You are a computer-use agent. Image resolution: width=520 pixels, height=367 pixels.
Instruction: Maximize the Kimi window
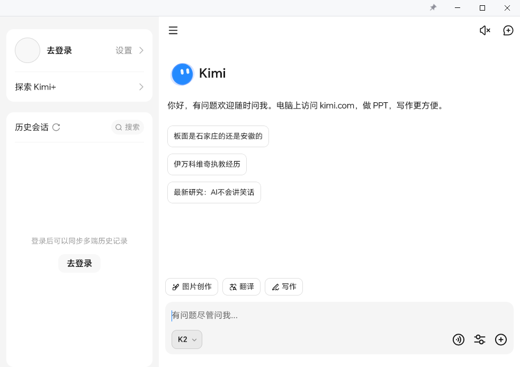point(482,7)
